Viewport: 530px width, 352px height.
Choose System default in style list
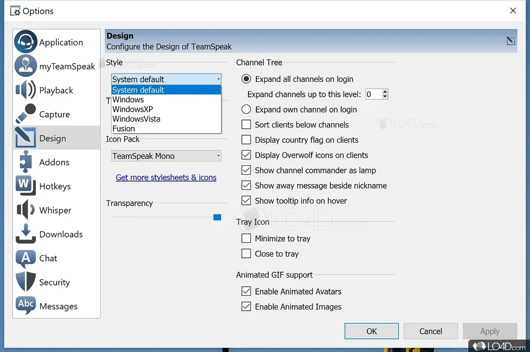click(166, 90)
